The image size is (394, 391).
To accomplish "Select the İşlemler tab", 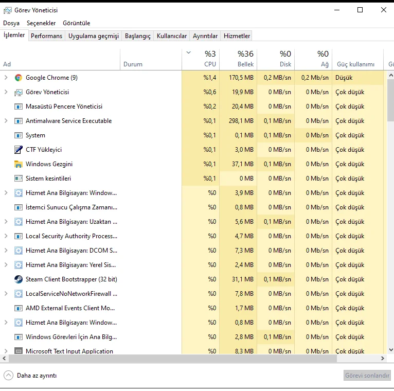I will 14,35.
